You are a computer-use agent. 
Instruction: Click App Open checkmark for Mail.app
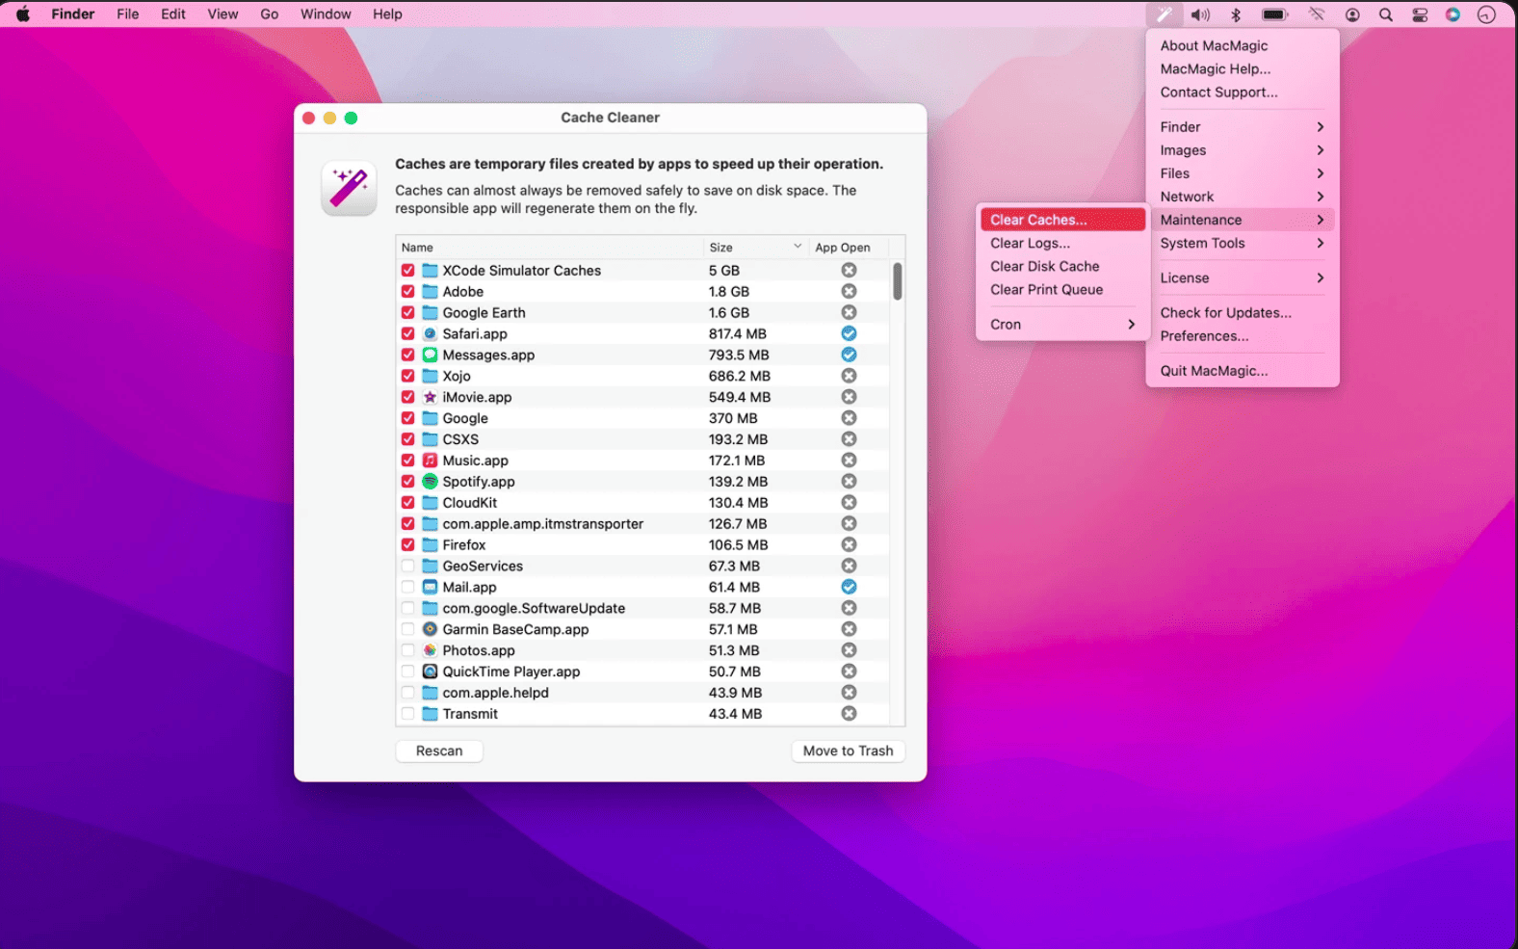(x=849, y=587)
